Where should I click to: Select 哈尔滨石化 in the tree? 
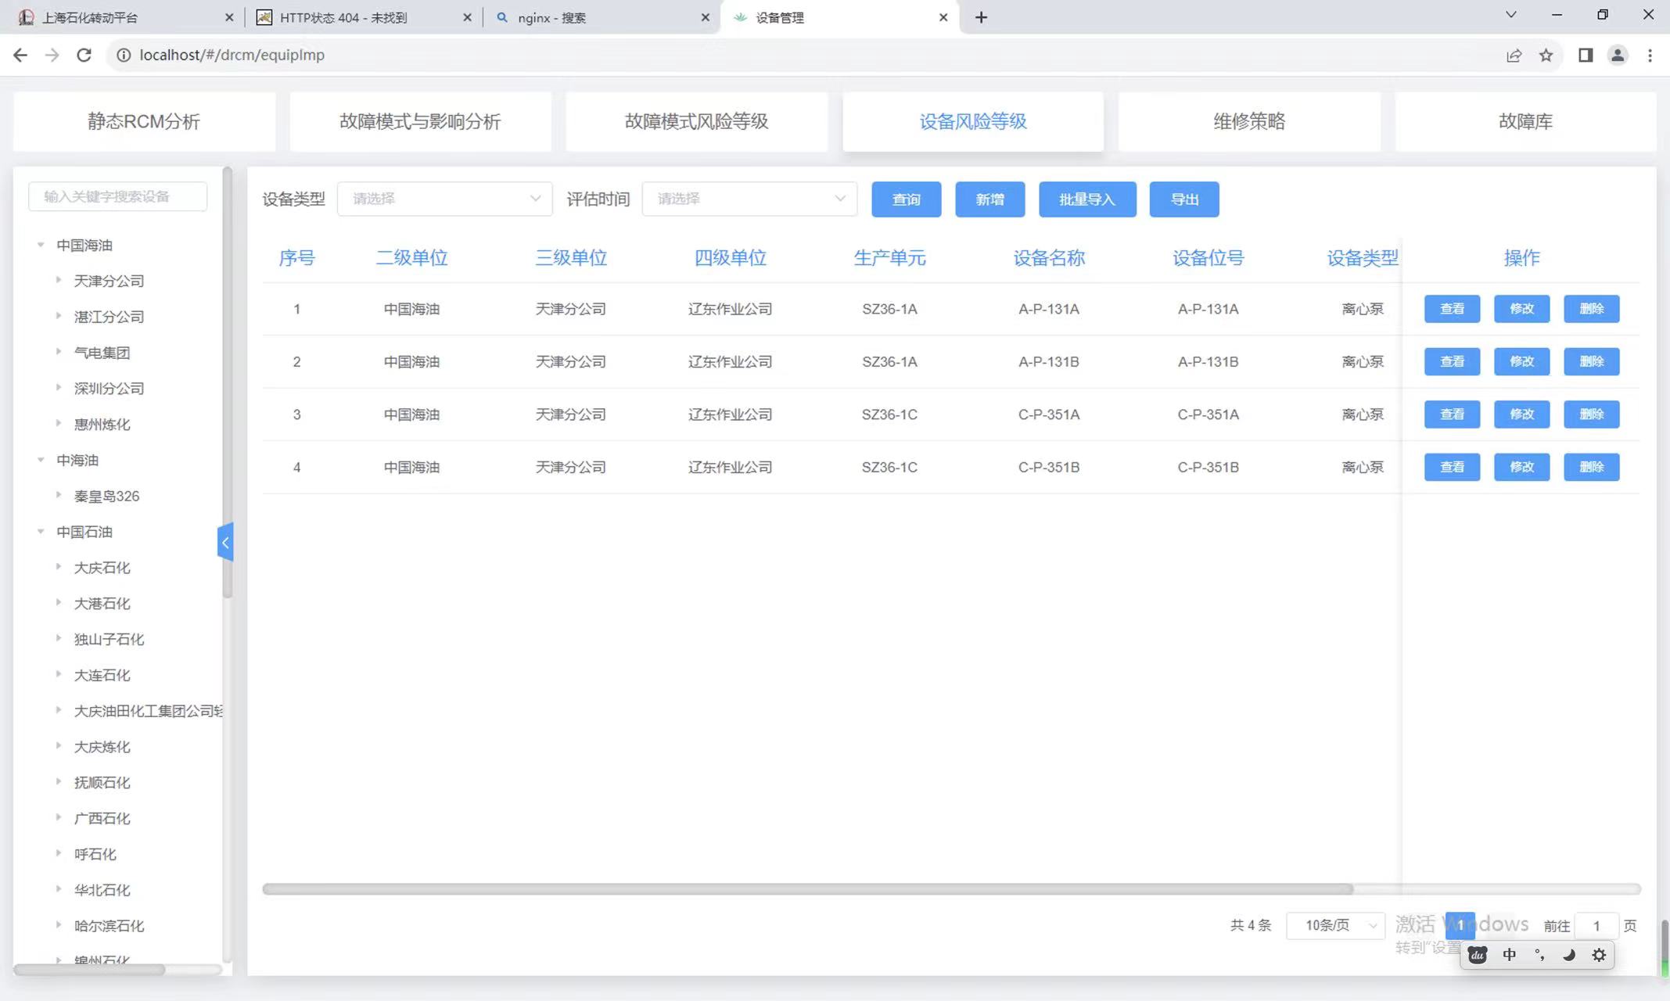pyautogui.click(x=109, y=926)
